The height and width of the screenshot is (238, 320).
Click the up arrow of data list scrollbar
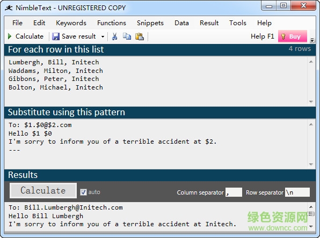point(311,62)
